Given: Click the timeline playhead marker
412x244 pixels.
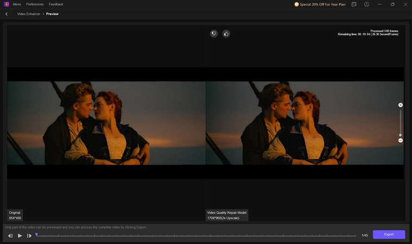Looking at the screenshot, I should coord(36,234).
